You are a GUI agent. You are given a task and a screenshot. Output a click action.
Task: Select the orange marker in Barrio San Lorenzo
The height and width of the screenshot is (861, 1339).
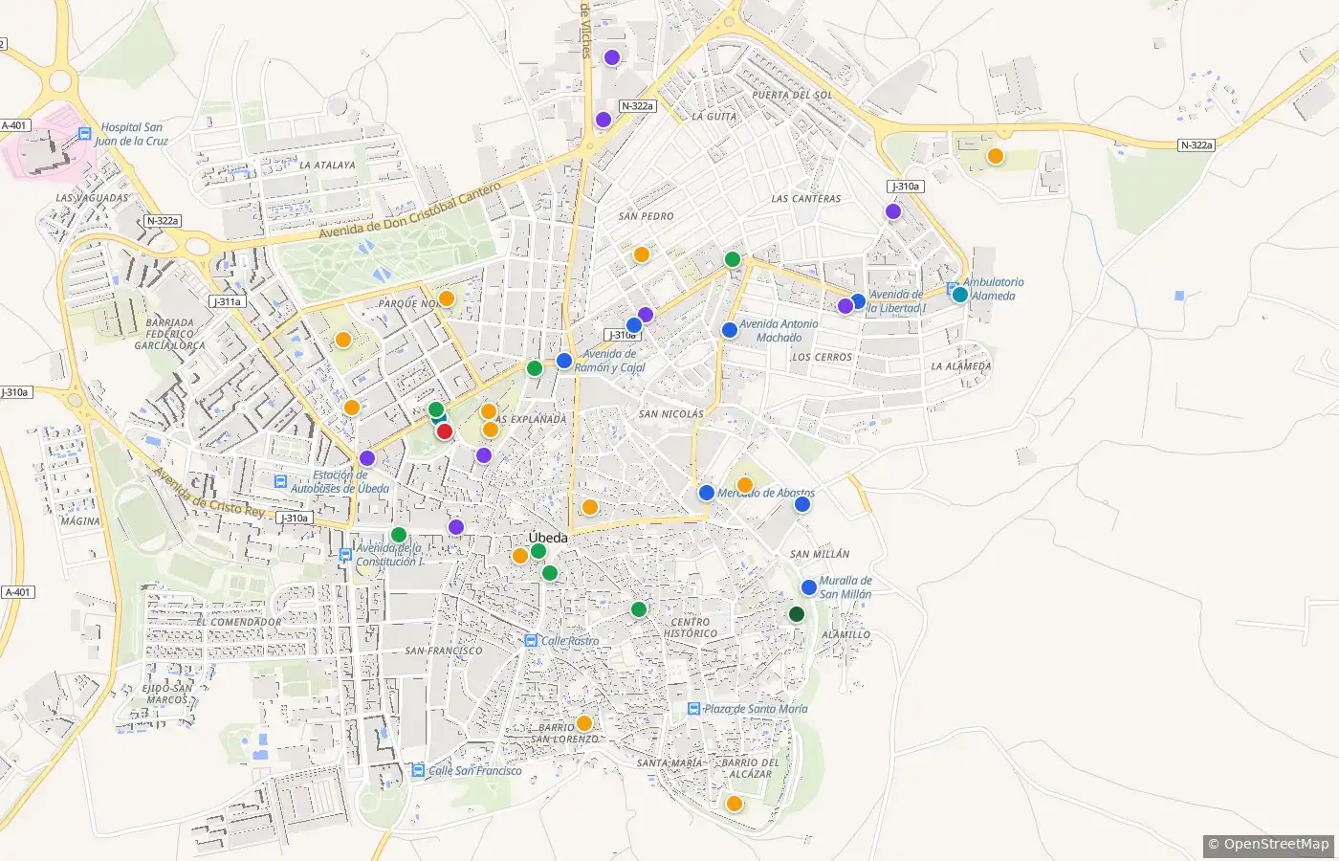[x=584, y=723]
